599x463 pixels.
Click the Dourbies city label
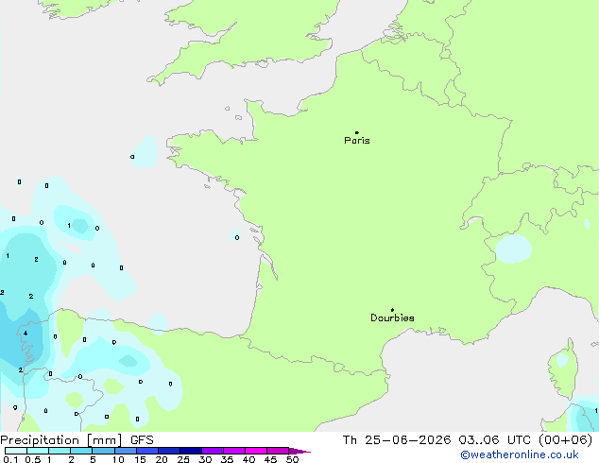pyautogui.click(x=392, y=317)
